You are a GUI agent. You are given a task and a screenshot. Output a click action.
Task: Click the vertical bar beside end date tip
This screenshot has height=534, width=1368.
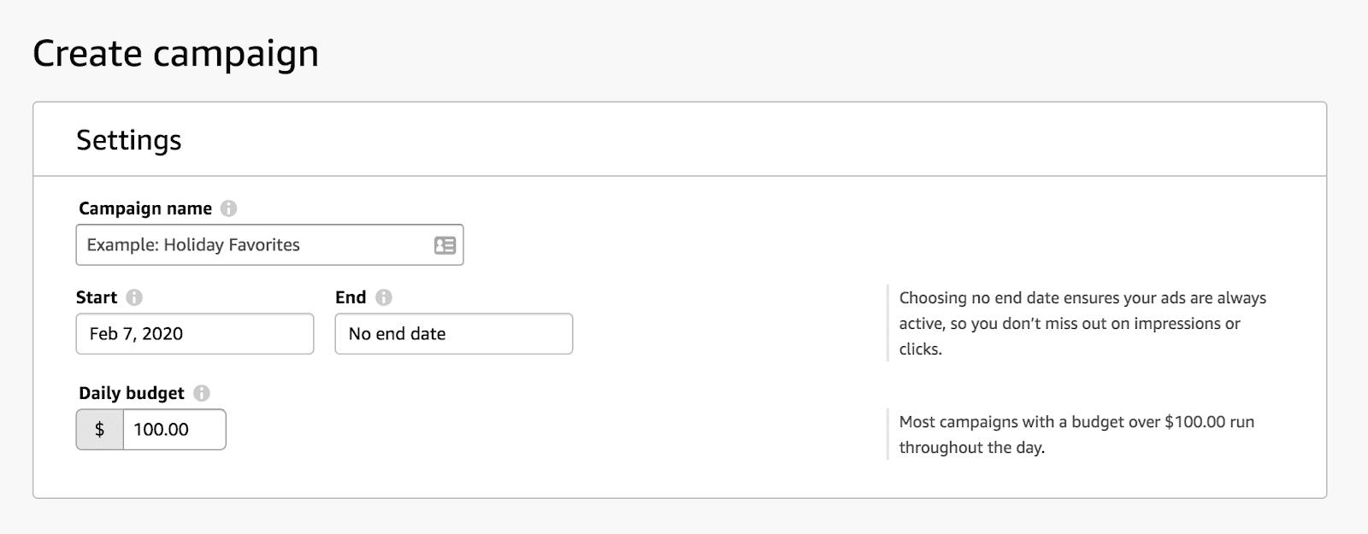(x=888, y=323)
